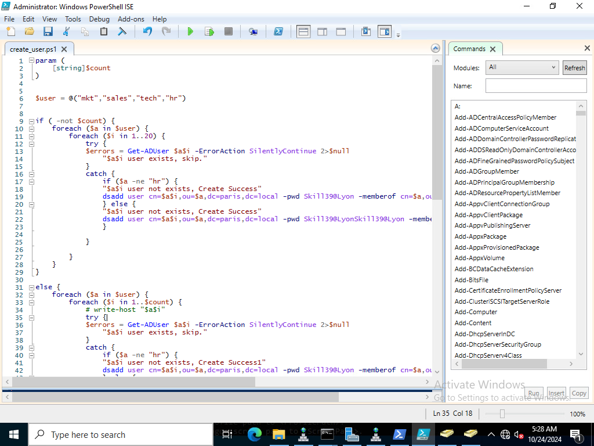Toggle the Show Script Pane Right layout
This screenshot has height=446, width=594.
323,31
